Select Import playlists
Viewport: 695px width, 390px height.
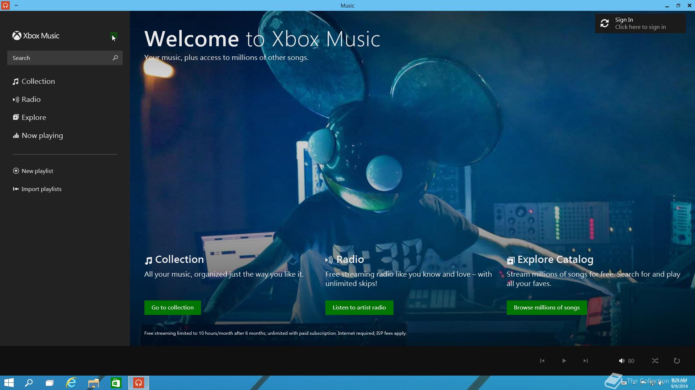click(37, 189)
